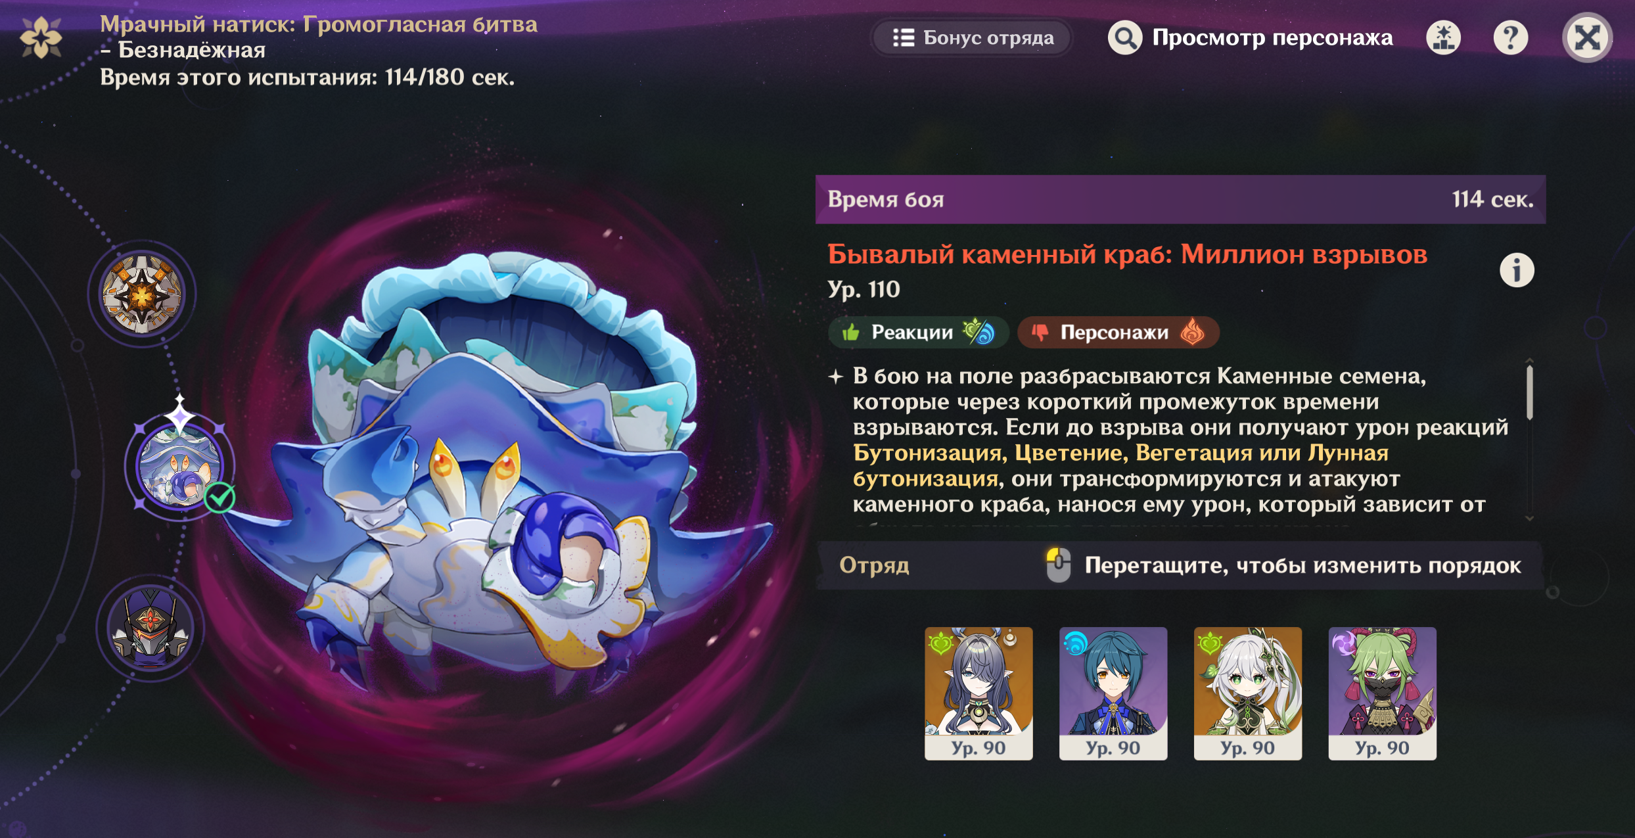Image resolution: width=1635 pixels, height=838 pixels.
Task: Click the scroll-up arrow of description
Action: [1530, 361]
